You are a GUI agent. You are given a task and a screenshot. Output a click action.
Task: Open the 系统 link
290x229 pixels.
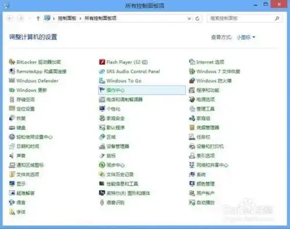pyautogui.click(x=201, y=175)
